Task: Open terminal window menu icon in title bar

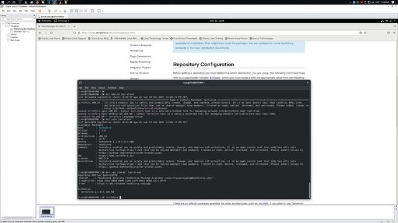Action: [80, 82]
